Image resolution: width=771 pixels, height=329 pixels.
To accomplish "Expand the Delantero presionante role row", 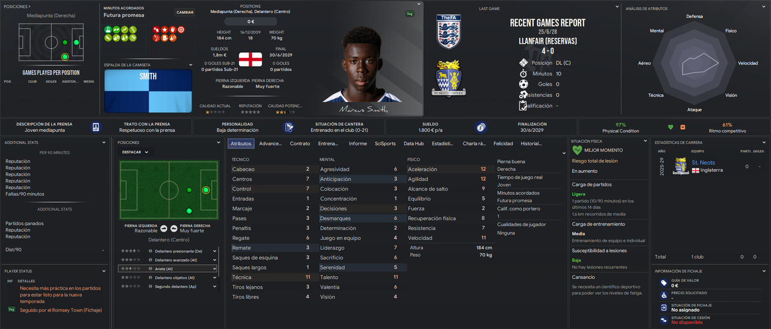I will [x=214, y=251].
